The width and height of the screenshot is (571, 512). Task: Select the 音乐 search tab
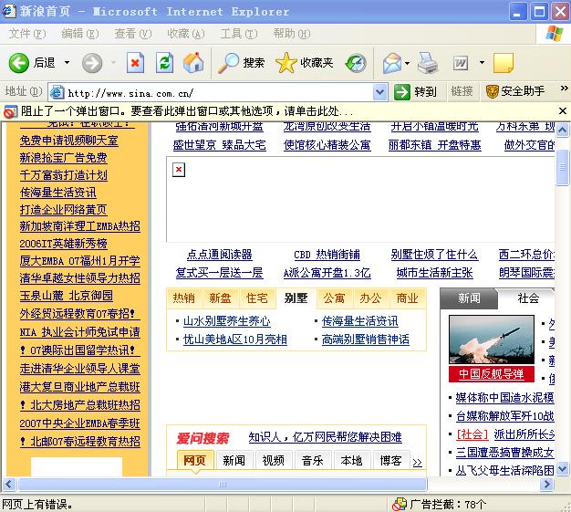click(313, 461)
